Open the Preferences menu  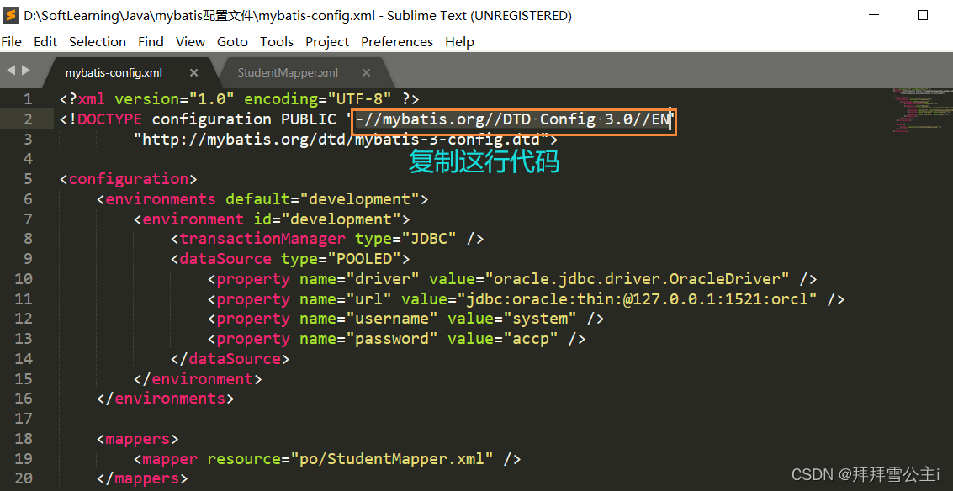point(397,41)
